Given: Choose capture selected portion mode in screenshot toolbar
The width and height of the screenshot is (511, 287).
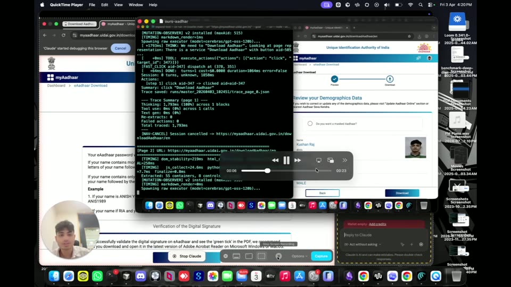Looking at the screenshot, I should tap(261, 256).
